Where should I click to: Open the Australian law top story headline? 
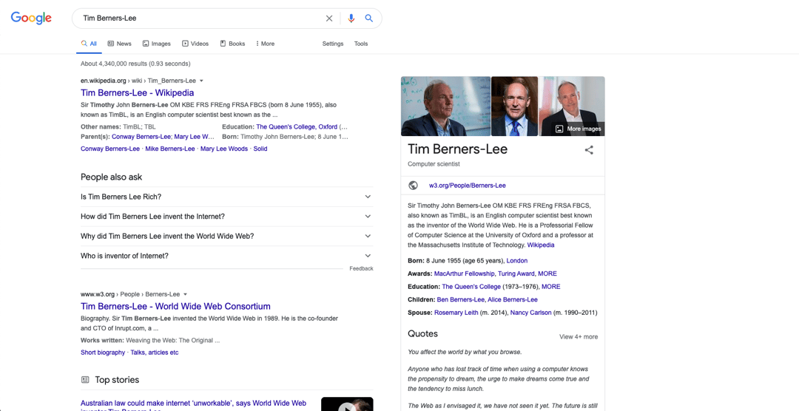coord(194,406)
